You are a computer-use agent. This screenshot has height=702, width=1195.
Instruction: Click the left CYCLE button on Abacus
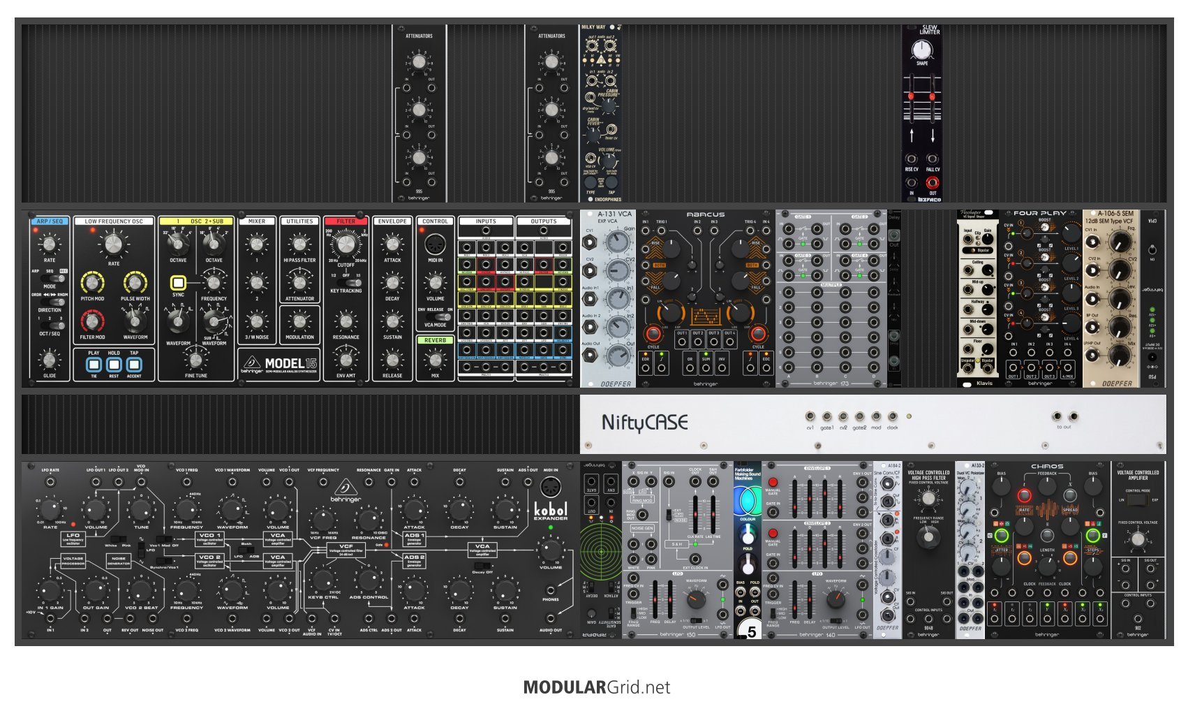tap(653, 333)
